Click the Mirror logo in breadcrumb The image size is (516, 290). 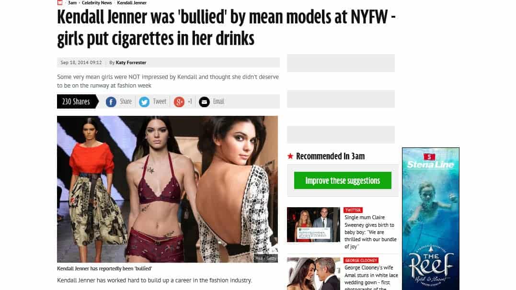point(60,2)
